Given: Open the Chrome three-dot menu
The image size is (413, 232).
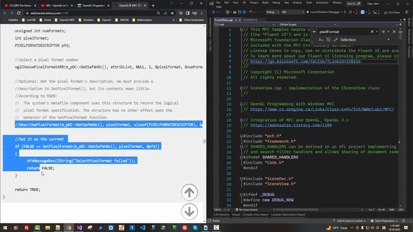Looking at the screenshot, I should (x=202, y=13).
